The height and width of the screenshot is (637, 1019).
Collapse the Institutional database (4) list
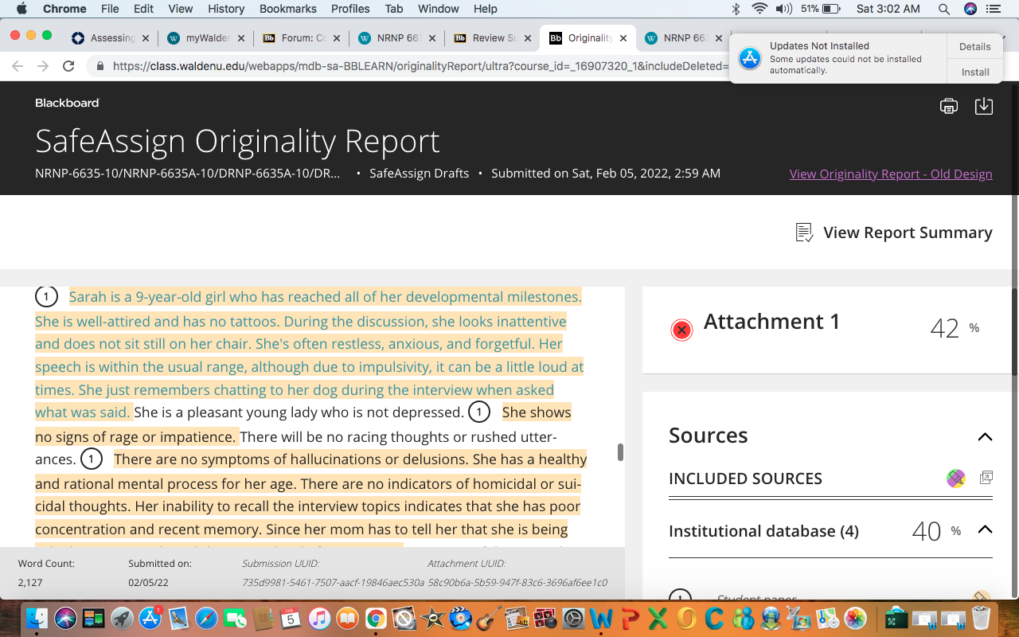point(985,530)
